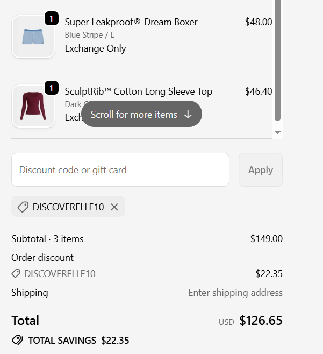Click the quantity badge on Long Sleeve Top
This screenshot has height=354, width=323.
(51, 88)
